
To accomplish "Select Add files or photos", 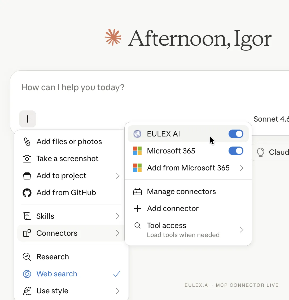I will click(x=69, y=142).
